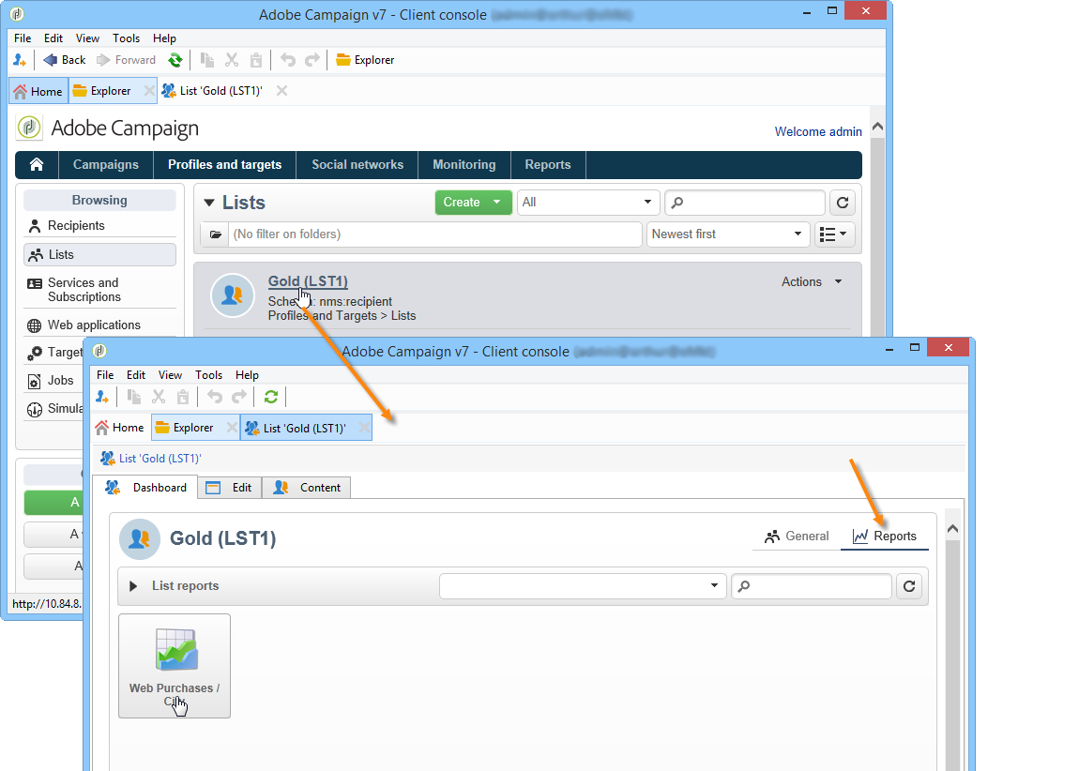
Task: Open Create button dropdown arrow
Action: pos(497,203)
